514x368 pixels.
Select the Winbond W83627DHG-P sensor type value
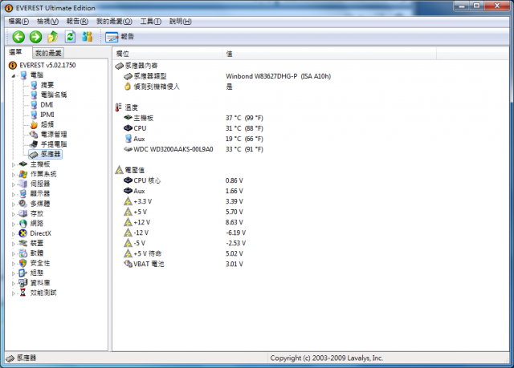tap(278, 76)
